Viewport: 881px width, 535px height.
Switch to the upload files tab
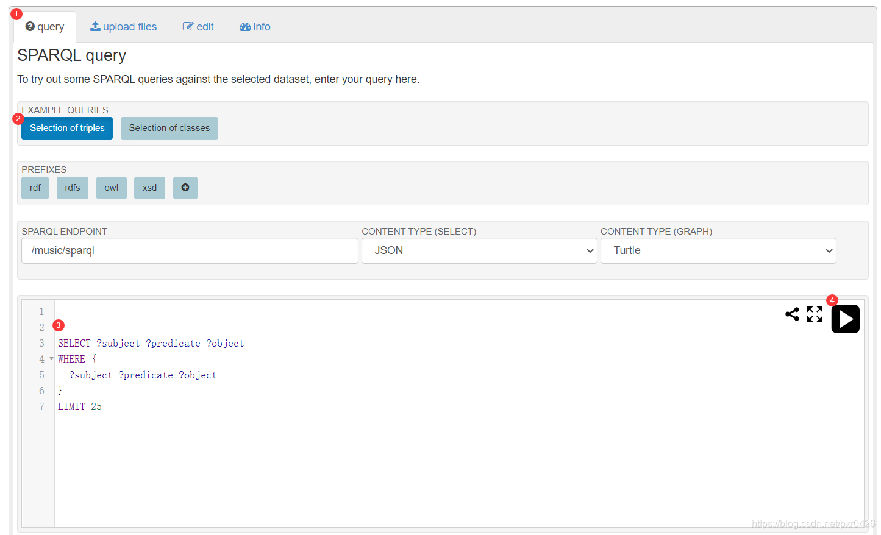(124, 27)
